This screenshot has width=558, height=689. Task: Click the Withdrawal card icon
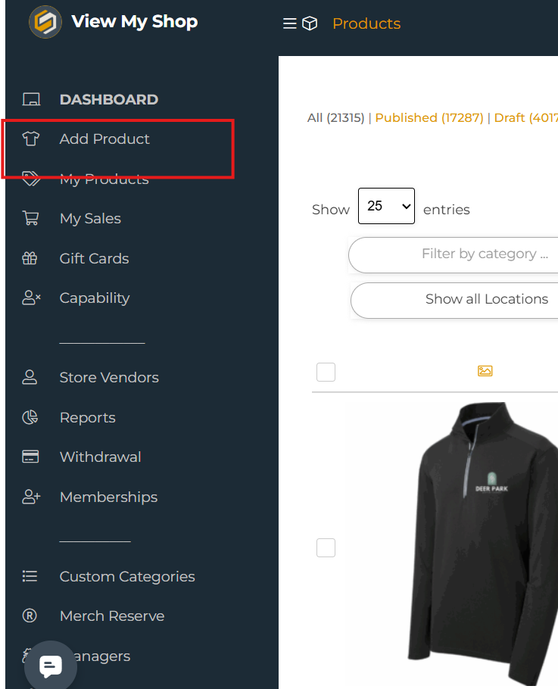click(30, 457)
